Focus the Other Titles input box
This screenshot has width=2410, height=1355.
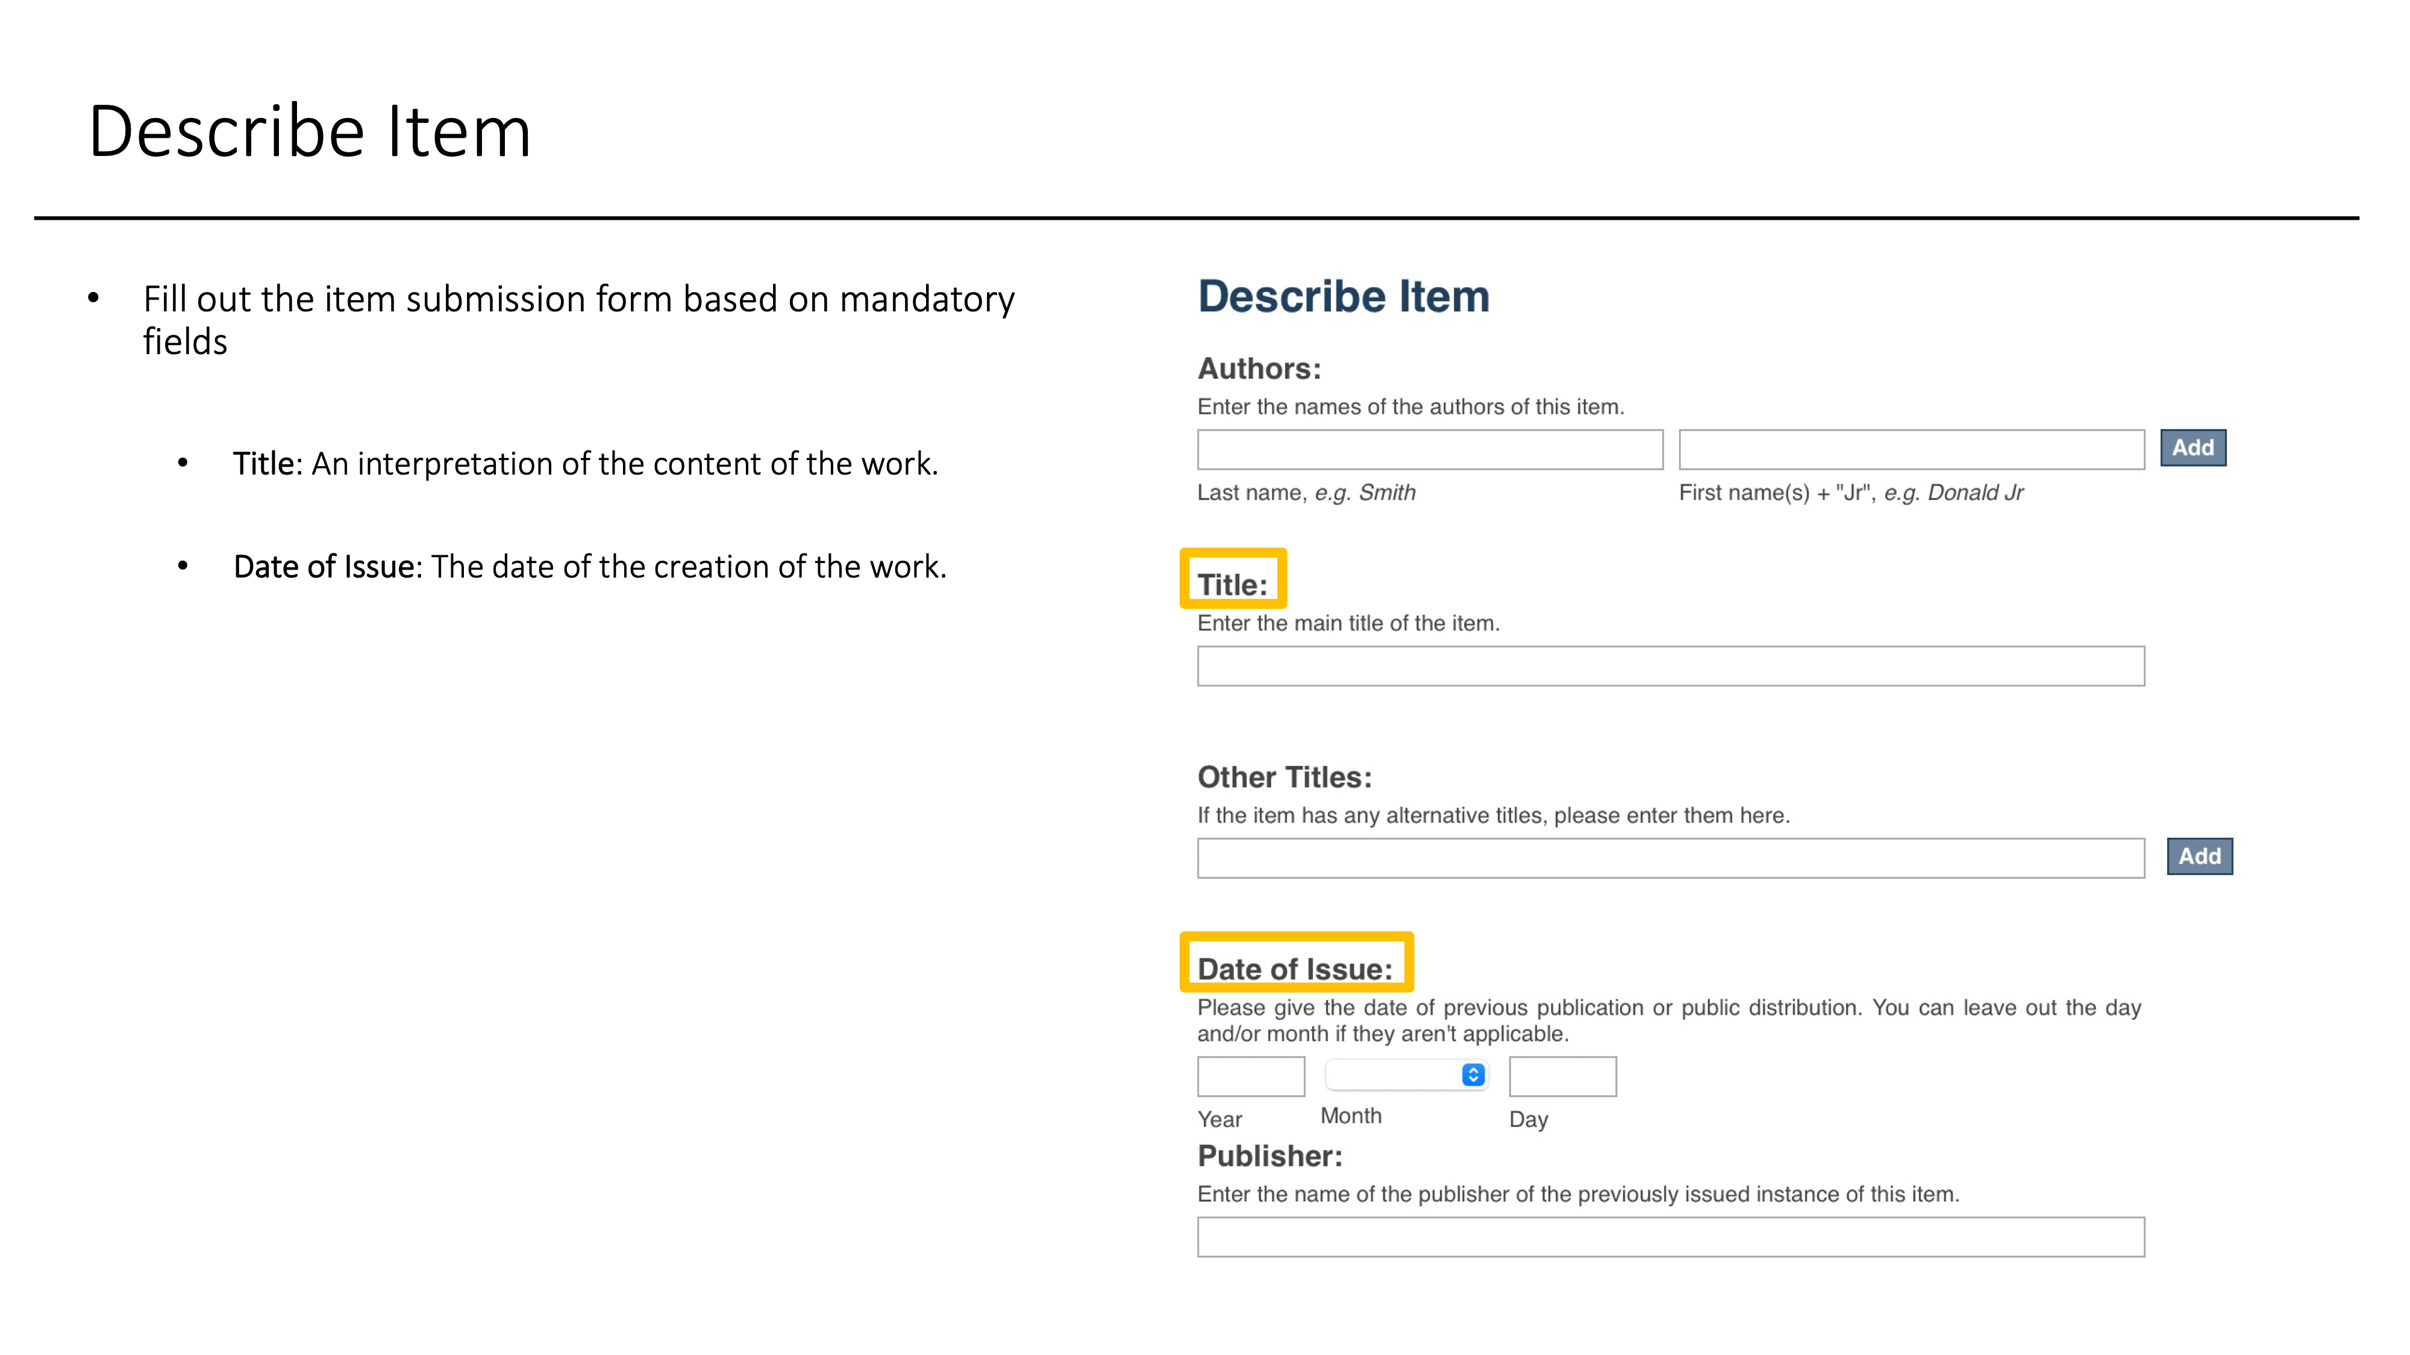pyautogui.click(x=1670, y=858)
